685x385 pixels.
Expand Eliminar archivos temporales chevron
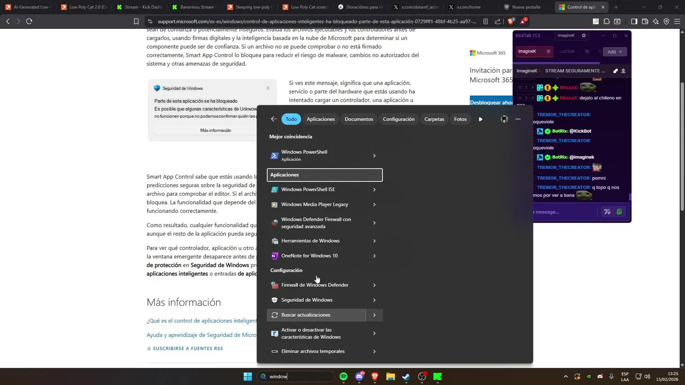click(374, 351)
